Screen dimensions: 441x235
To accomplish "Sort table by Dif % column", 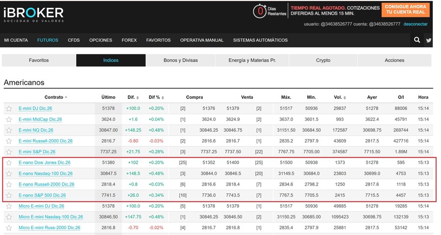I will pos(156,97).
